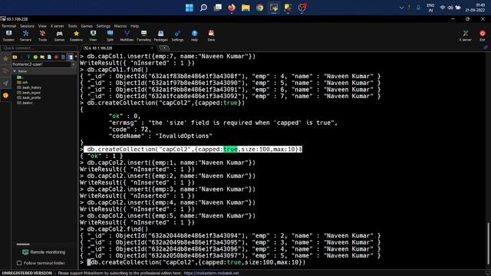Select the red Tools sidebar tab
This screenshot has height=276, width=491.
click(x=5, y=71)
